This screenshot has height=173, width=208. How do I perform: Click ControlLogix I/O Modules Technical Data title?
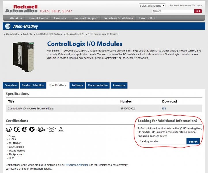tap(31, 108)
